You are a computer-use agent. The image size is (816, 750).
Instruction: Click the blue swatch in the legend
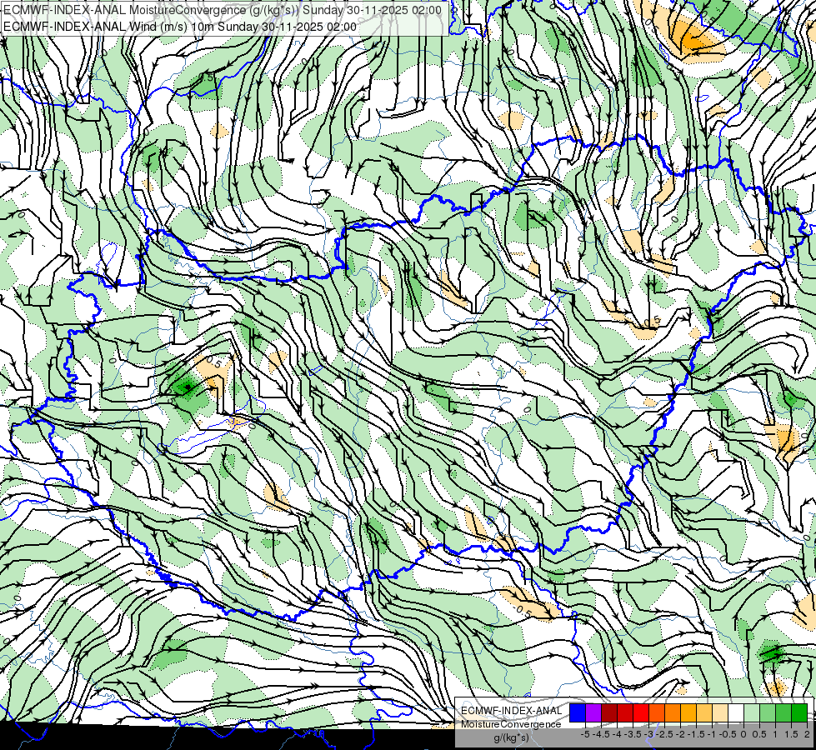[x=578, y=713]
